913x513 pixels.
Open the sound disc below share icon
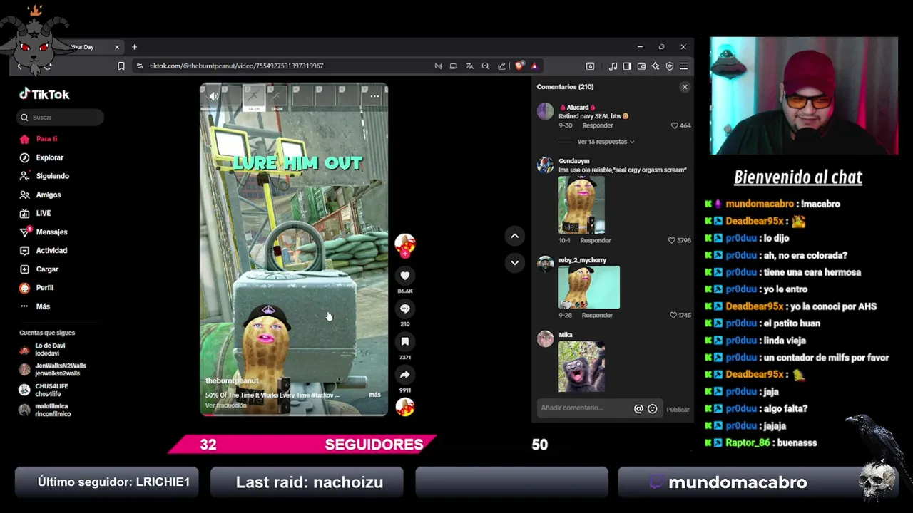[x=405, y=407]
